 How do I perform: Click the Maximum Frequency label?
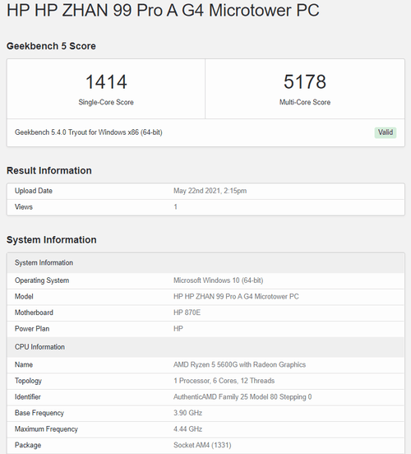coord(46,429)
